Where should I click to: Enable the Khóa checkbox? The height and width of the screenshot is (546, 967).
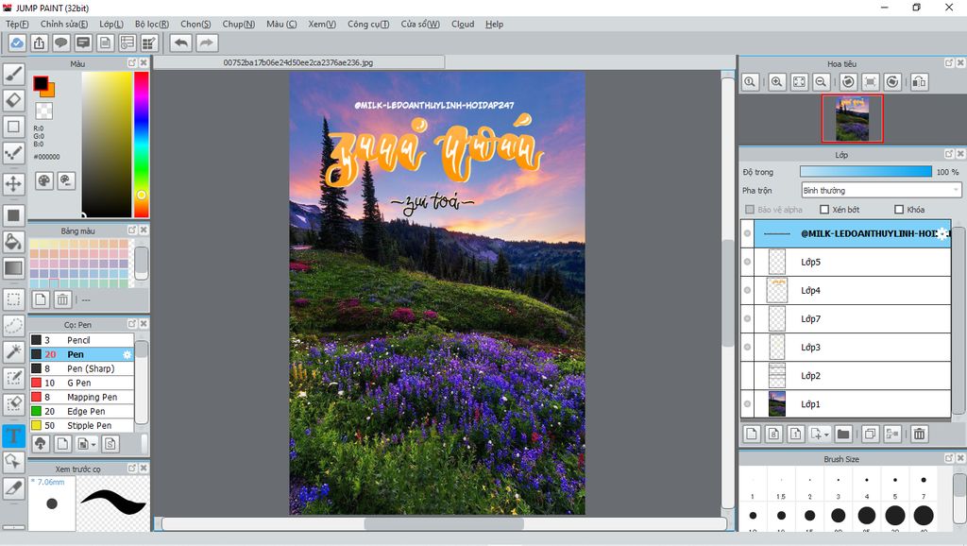coord(899,210)
